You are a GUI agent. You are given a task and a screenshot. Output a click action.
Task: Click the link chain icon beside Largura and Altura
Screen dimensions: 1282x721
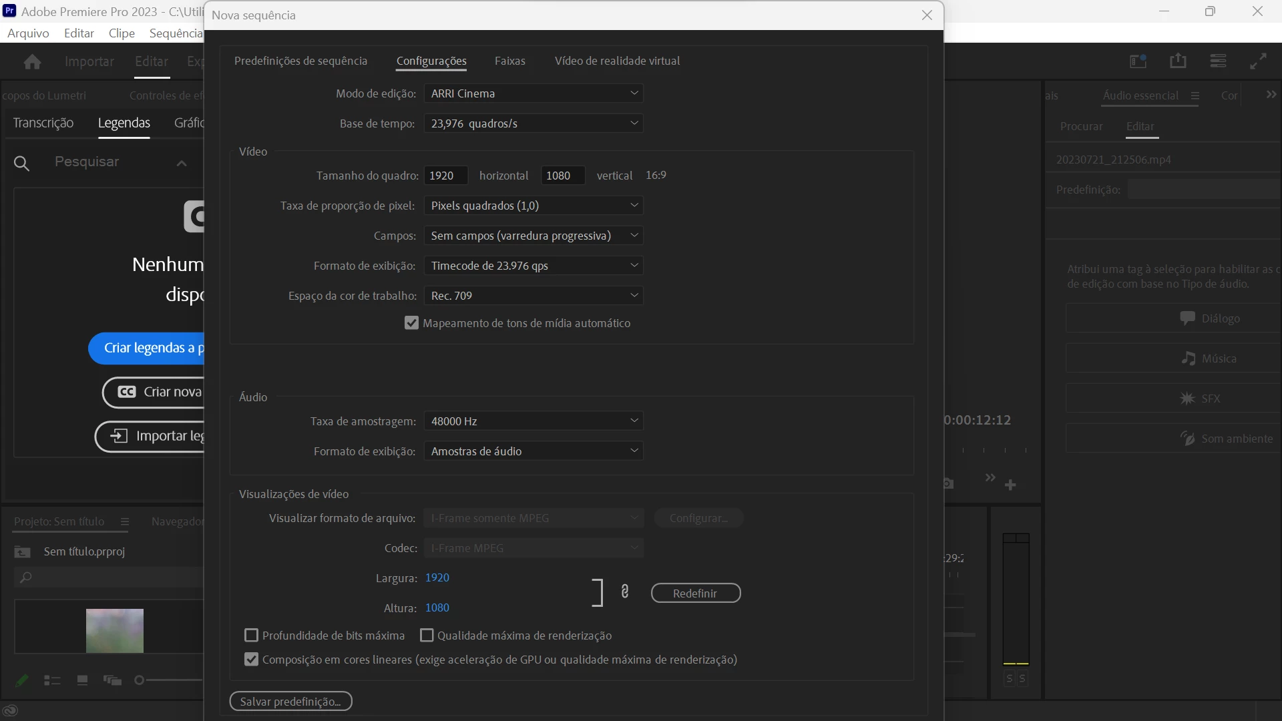(625, 591)
